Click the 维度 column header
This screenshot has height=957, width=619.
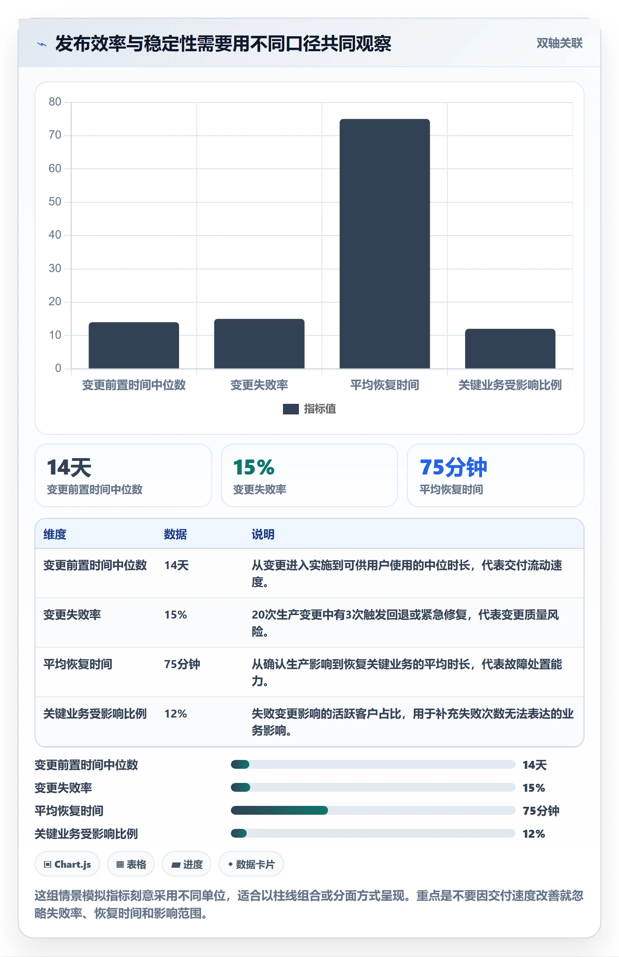pyautogui.click(x=55, y=534)
